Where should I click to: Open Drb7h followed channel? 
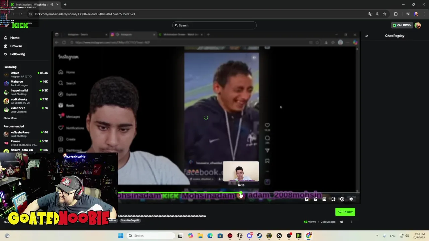point(26,74)
